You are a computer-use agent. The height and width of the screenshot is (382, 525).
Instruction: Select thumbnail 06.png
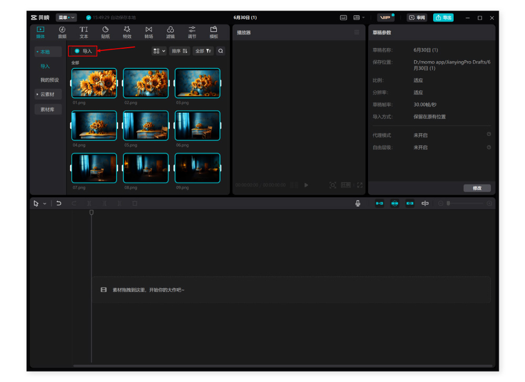coord(197,126)
